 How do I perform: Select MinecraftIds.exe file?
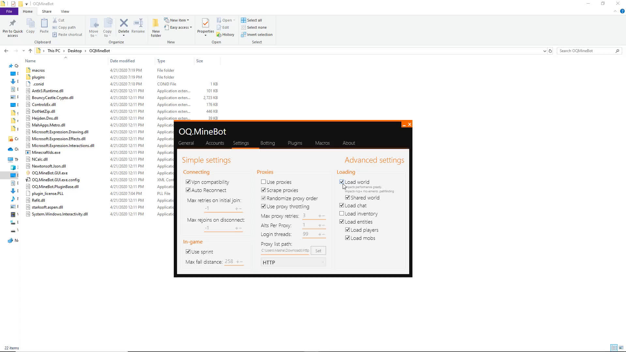pos(46,153)
